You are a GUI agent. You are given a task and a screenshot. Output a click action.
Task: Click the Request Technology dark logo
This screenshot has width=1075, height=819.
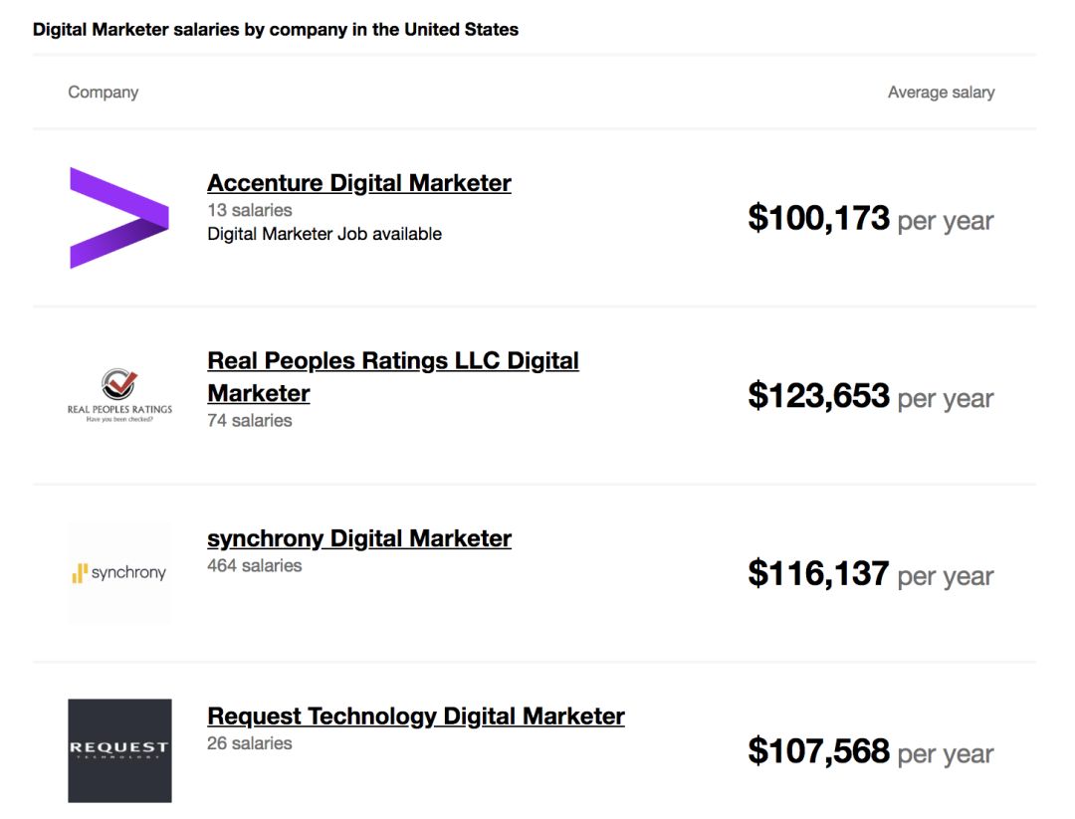pos(119,750)
